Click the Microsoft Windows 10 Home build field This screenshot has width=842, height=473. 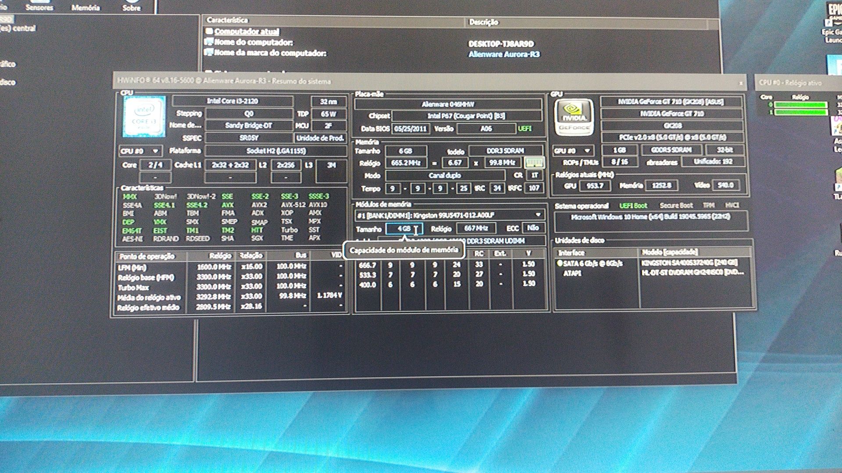[651, 222]
